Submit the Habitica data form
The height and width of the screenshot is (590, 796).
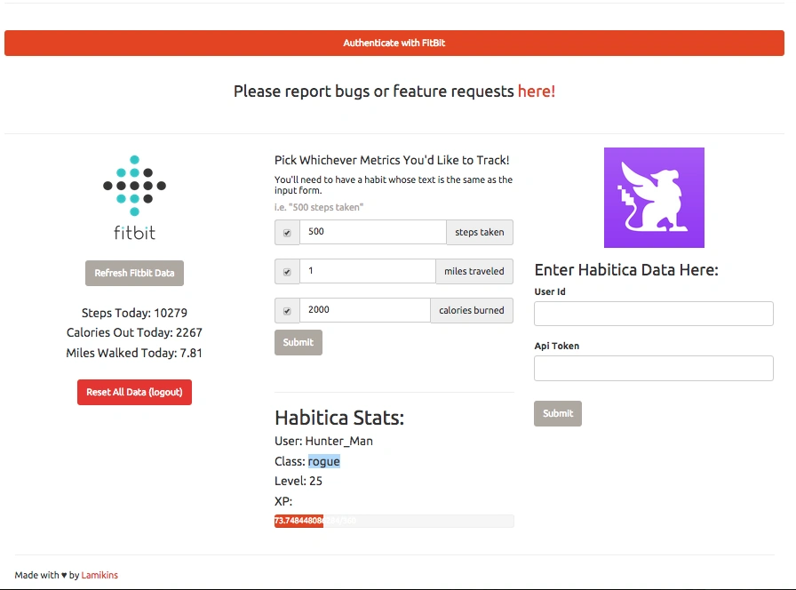click(558, 413)
